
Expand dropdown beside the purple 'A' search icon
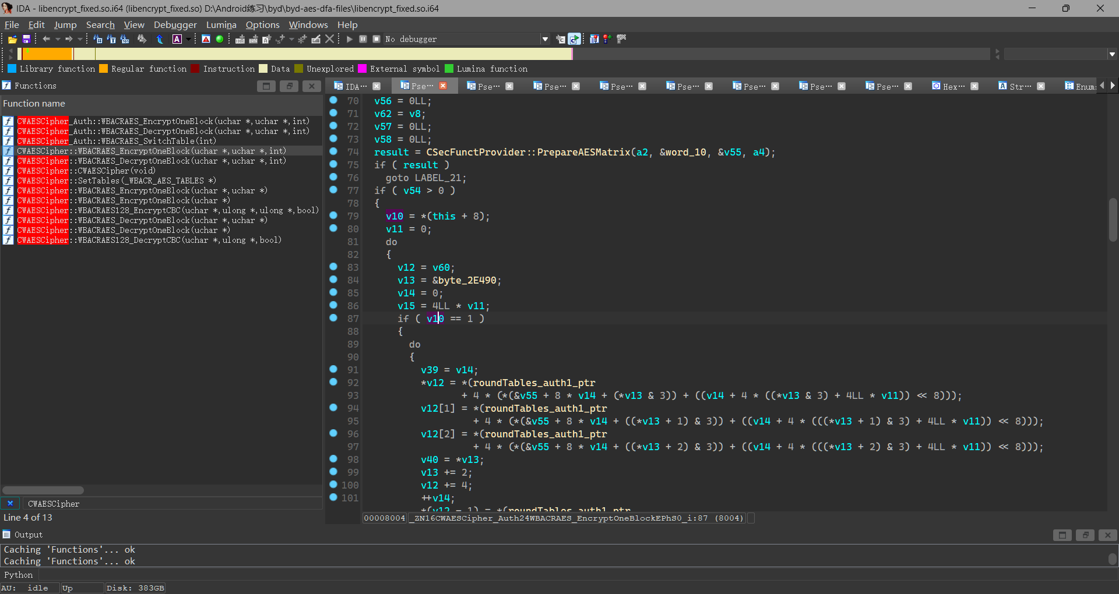188,39
